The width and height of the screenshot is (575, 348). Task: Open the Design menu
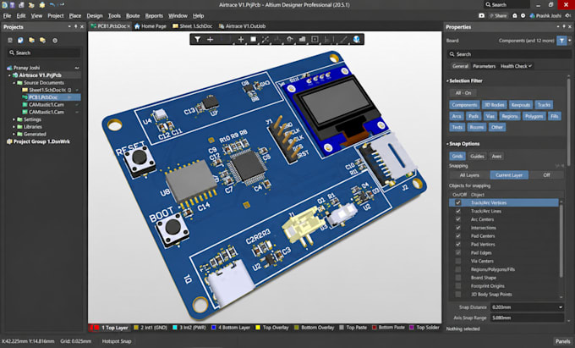pos(94,16)
